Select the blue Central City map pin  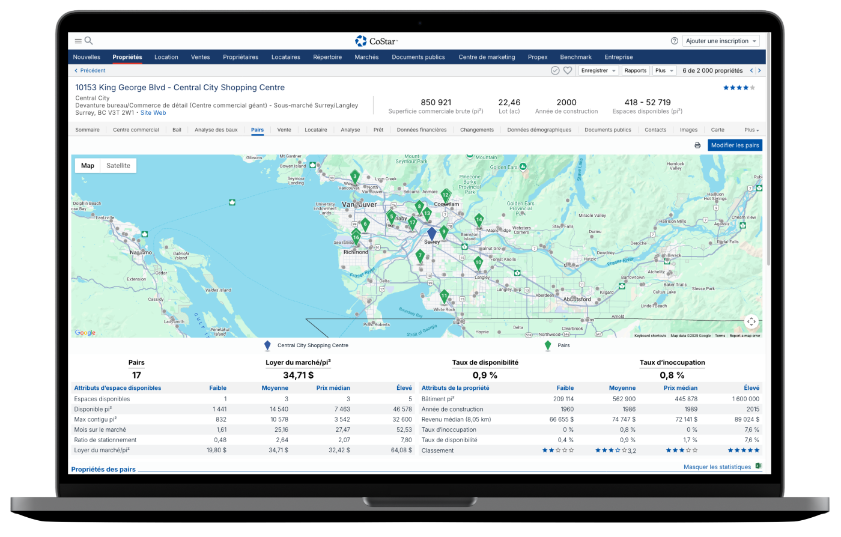pos(431,233)
